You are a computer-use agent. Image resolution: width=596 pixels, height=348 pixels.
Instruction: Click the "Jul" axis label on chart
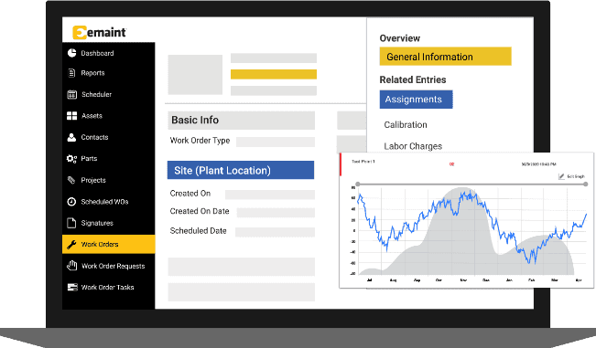pyautogui.click(x=370, y=279)
